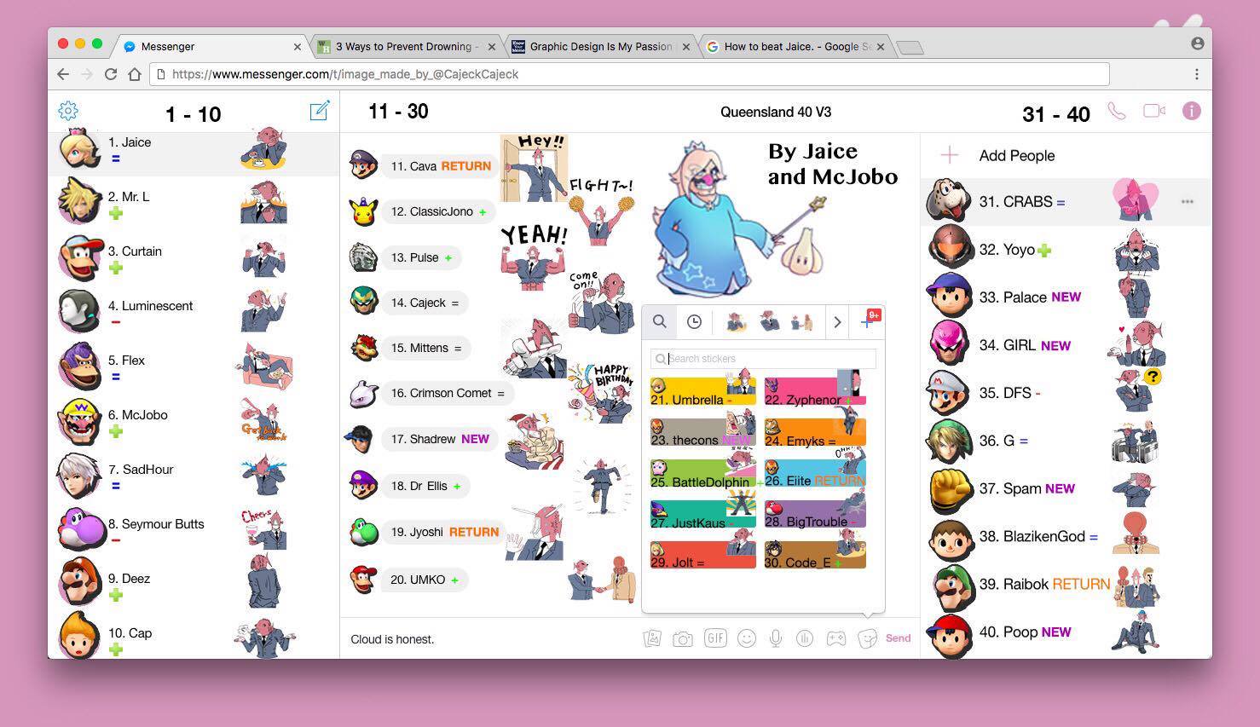Click the Chrome profile avatar icon
The image size is (1260, 727).
pos(1197,43)
